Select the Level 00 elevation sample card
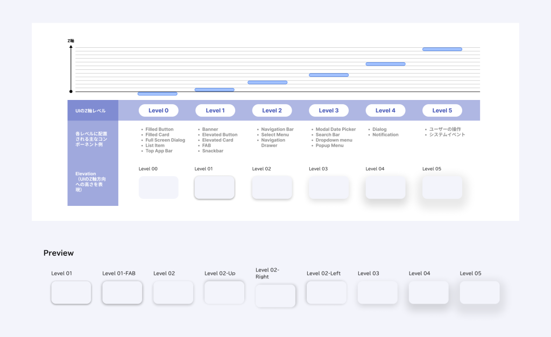The image size is (551, 337). 158,188
